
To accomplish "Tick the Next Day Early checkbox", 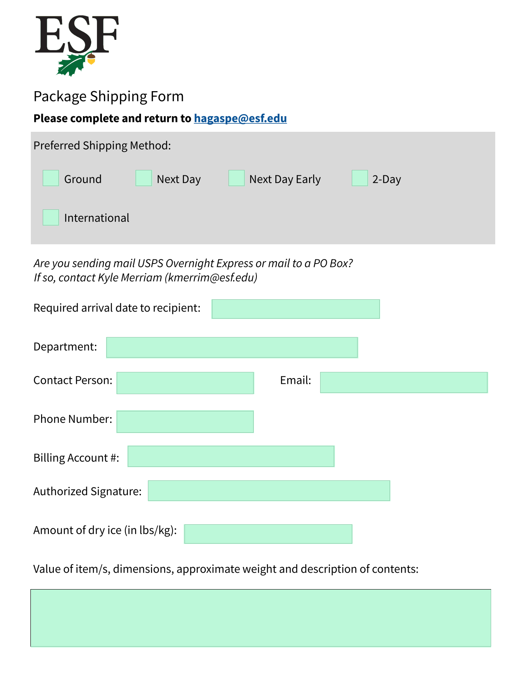I will pyautogui.click(x=237, y=178).
